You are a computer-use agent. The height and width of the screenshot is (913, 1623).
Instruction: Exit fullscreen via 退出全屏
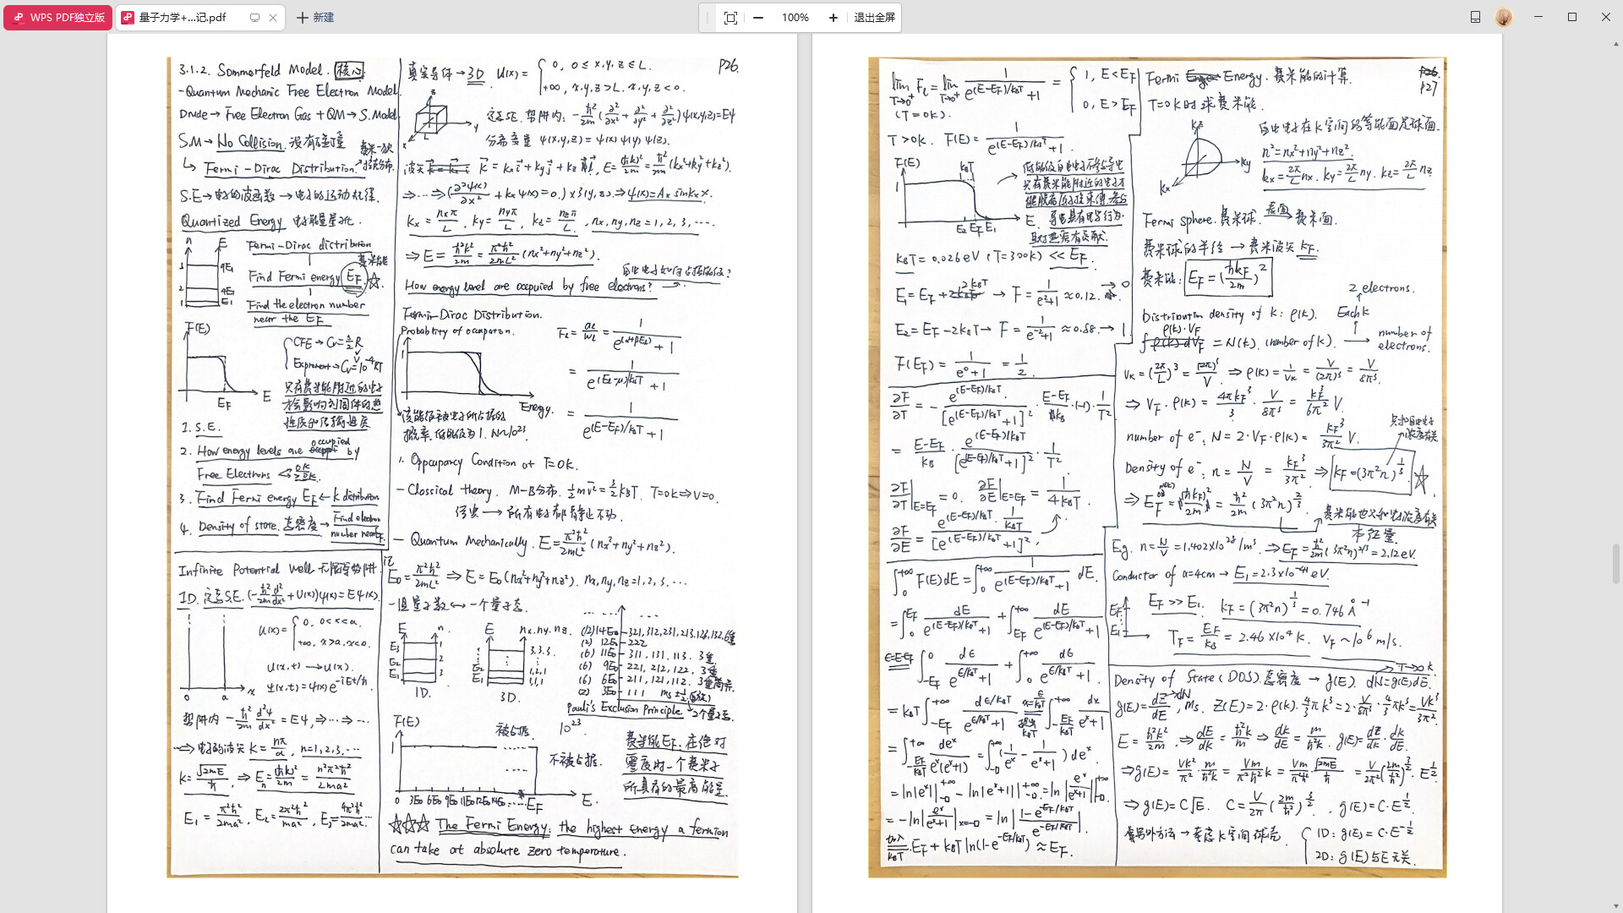(x=874, y=18)
